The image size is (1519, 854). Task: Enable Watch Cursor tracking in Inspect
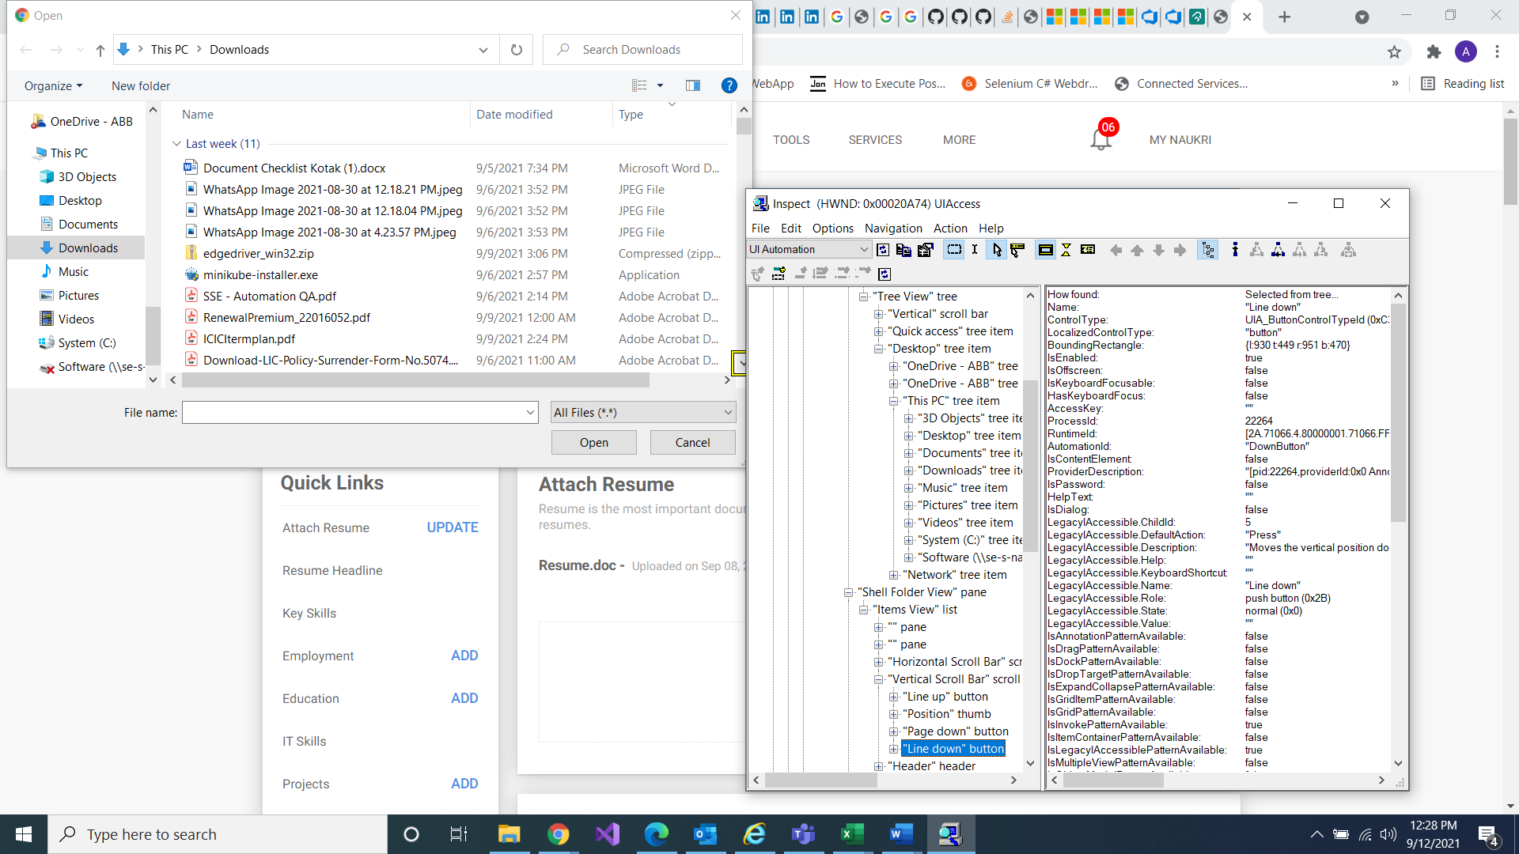tap(996, 250)
